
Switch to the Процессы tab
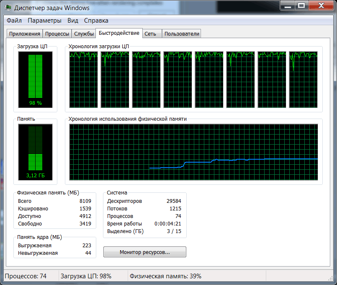(57, 34)
